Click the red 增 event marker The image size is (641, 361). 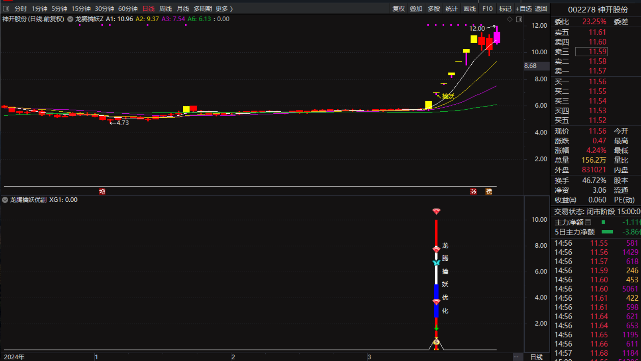(102, 192)
